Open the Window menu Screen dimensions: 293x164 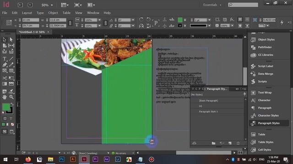tap(93, 13)
